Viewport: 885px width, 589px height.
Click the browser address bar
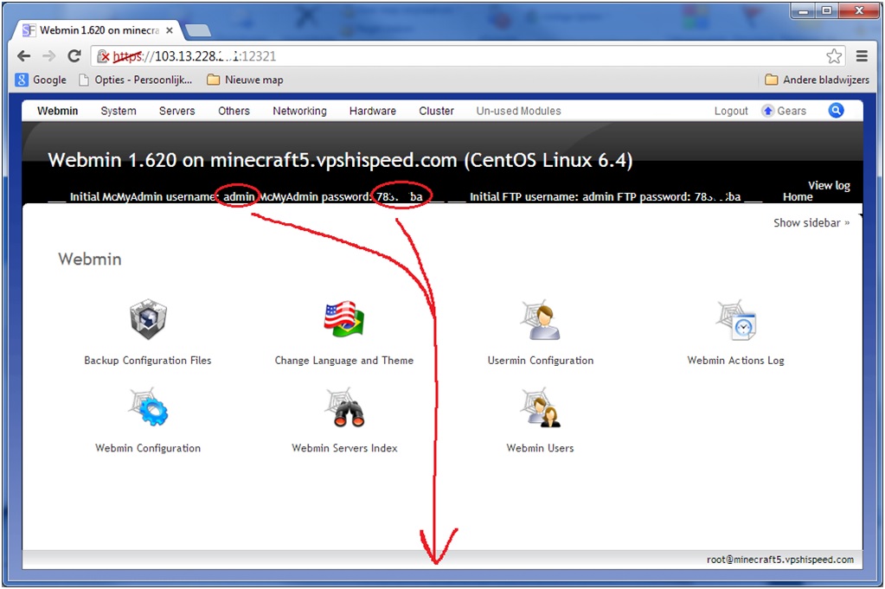pyautogui.click(x=469, y=56)
